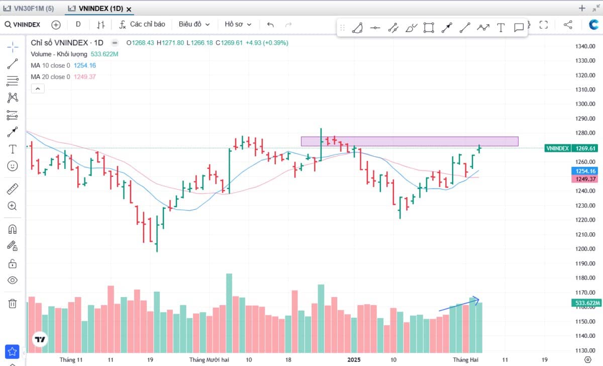Viewport: 603px width, 366px height.
Task: Click the D timeframe interval button
Action: tap(78, 24)
